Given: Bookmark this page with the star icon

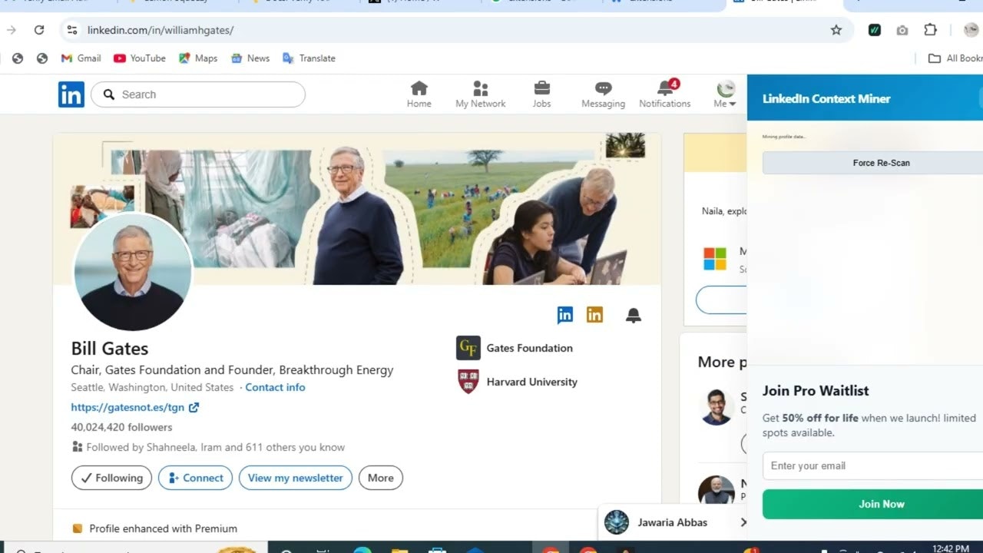Looking at the screenshot, I should tap(836, 30).
